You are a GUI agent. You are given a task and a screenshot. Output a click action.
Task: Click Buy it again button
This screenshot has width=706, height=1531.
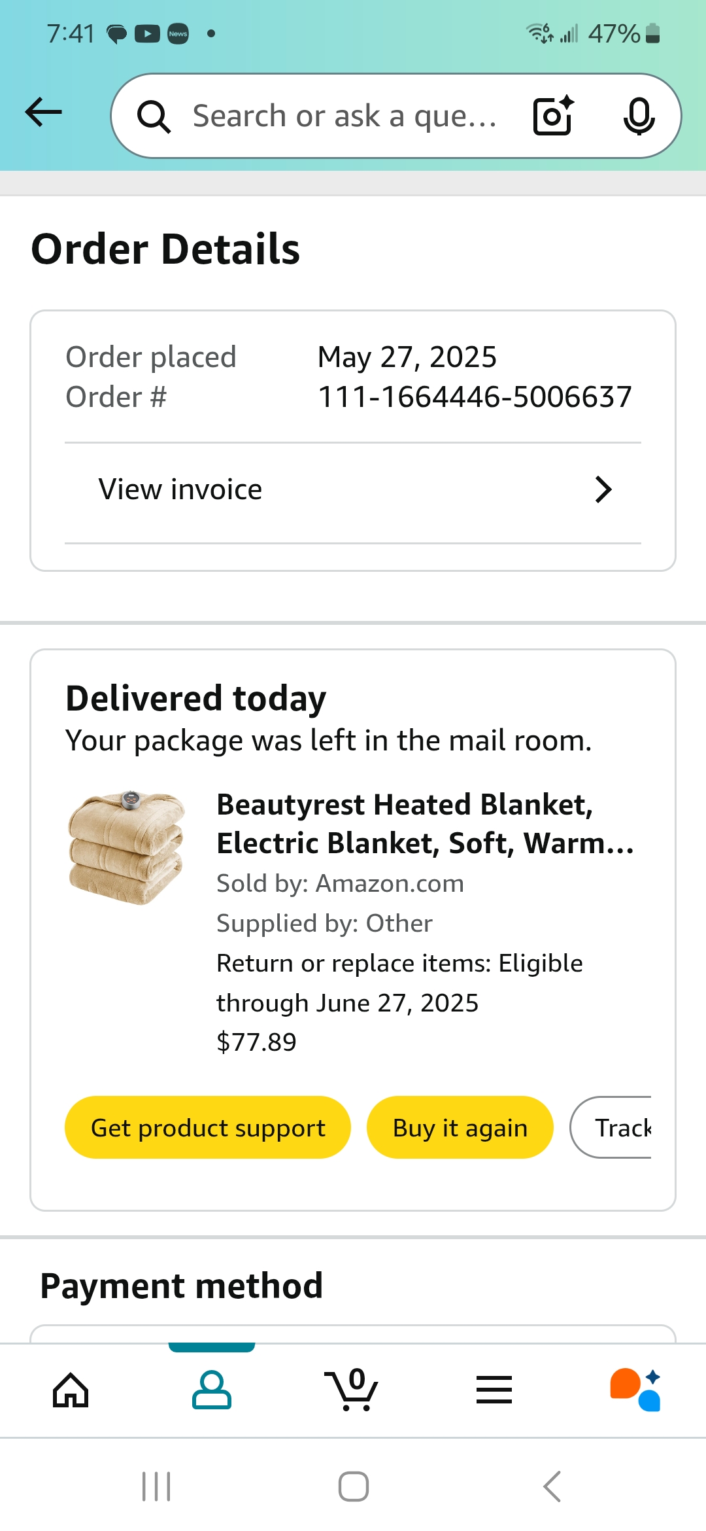[x=460, y=1127]
